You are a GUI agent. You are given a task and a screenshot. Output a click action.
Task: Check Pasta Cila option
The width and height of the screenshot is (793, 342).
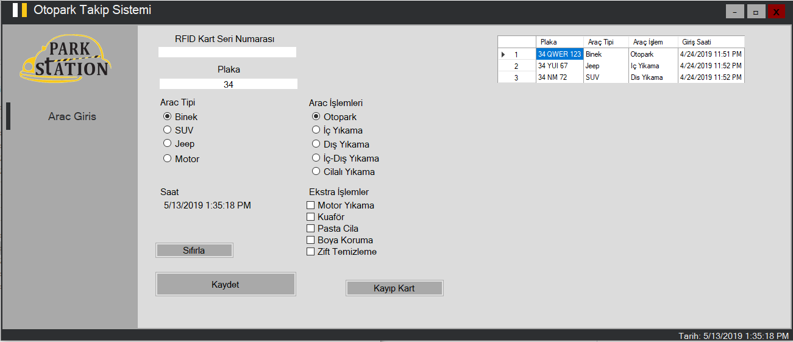coord(332,229)
